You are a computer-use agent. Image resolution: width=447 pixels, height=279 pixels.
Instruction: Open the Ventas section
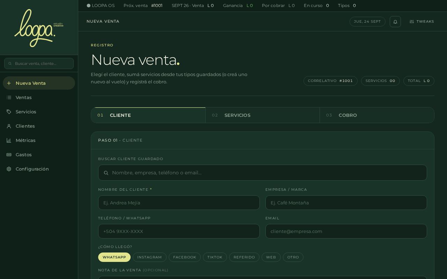point(39,97)
